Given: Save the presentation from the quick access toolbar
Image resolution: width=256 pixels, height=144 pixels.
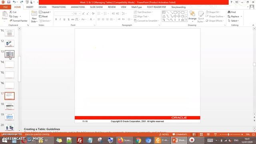Looking at the screenshot, I should point(9,2).
